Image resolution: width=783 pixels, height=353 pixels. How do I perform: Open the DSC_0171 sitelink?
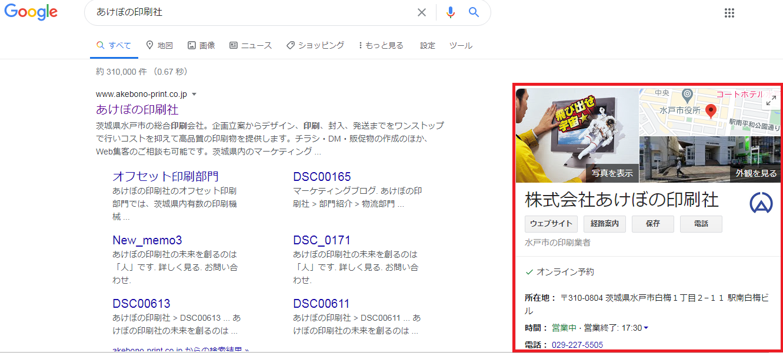pyautogui.click(x=322, y=240)
